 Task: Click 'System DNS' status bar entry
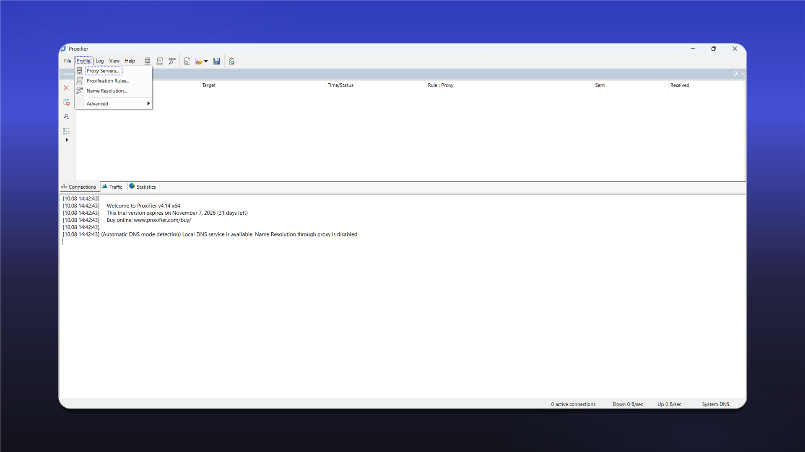tap(715, 404)
